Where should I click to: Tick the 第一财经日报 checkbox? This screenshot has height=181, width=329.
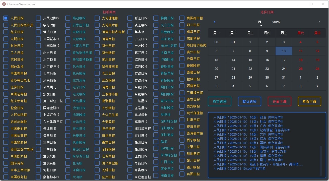coord(38,101)
